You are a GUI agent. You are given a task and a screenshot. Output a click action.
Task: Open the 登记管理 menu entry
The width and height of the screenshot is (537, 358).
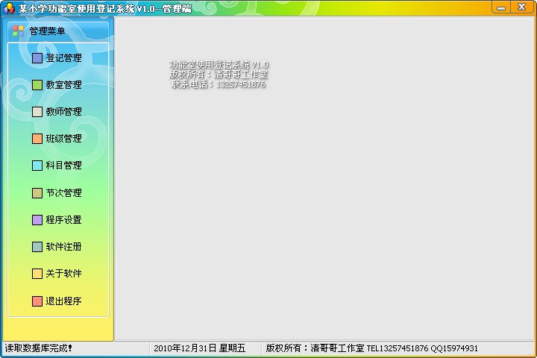click(63, 58)
